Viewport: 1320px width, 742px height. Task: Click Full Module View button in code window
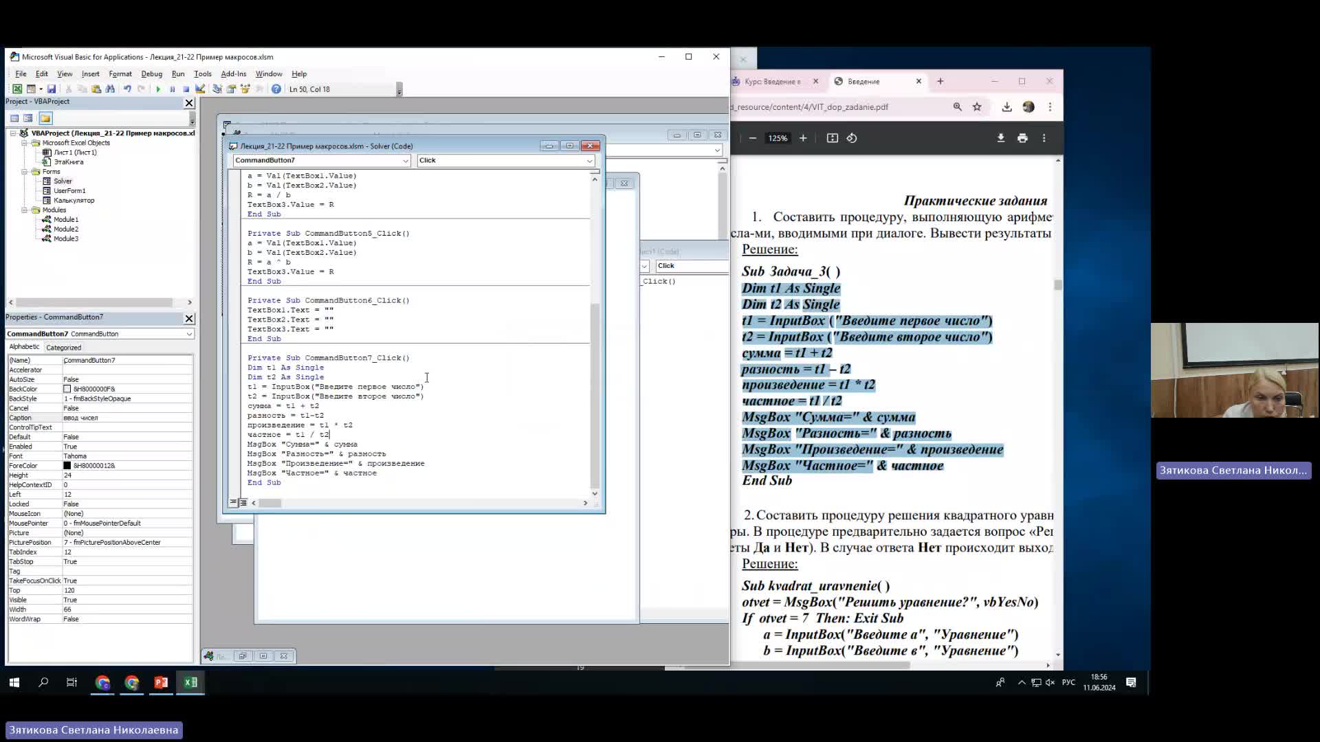pos(243,503)
